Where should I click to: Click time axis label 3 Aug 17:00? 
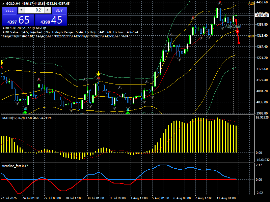139,198
